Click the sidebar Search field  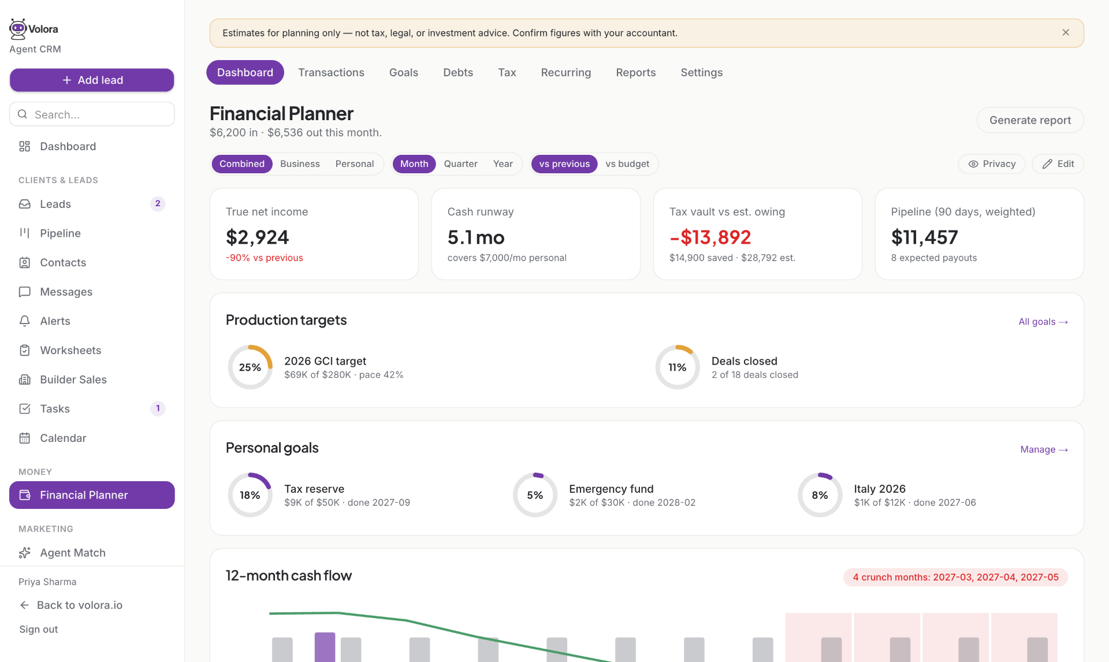(92, 114)
